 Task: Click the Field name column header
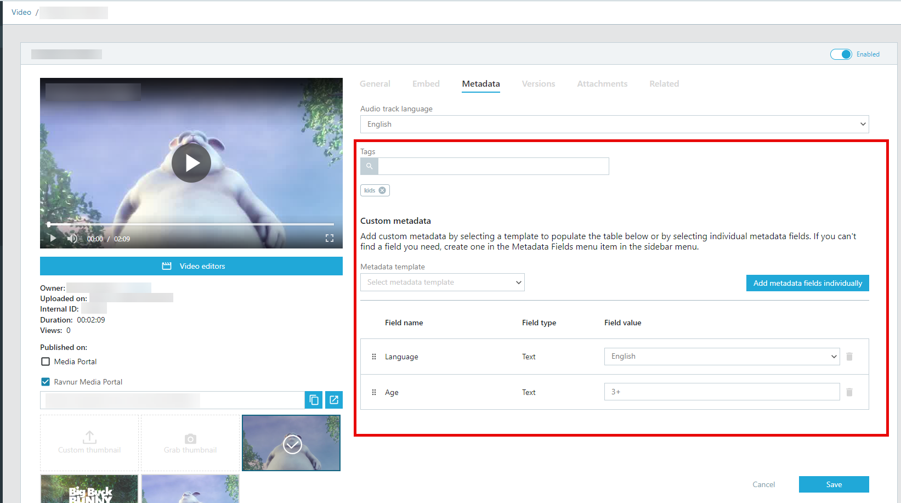pos(404,323)
